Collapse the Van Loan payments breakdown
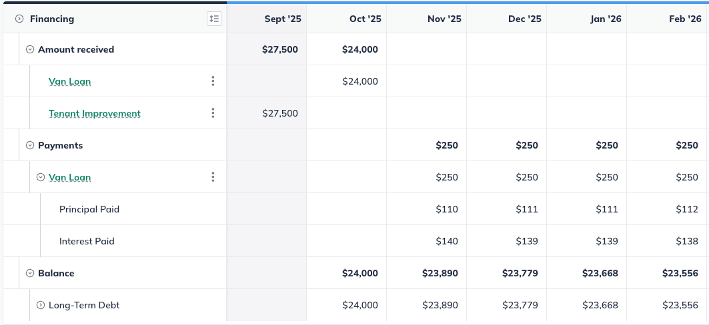 coord(41,177)
